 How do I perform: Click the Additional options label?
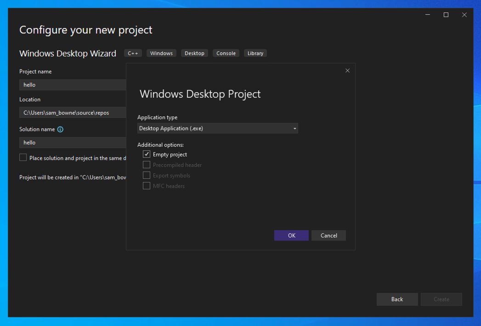(x=160, y=145)
